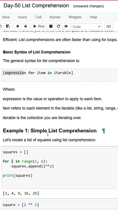The width and height of the screenshot is (118, 210).
Task: Click the stop kernel square icon
Action: tap(51, 26)
